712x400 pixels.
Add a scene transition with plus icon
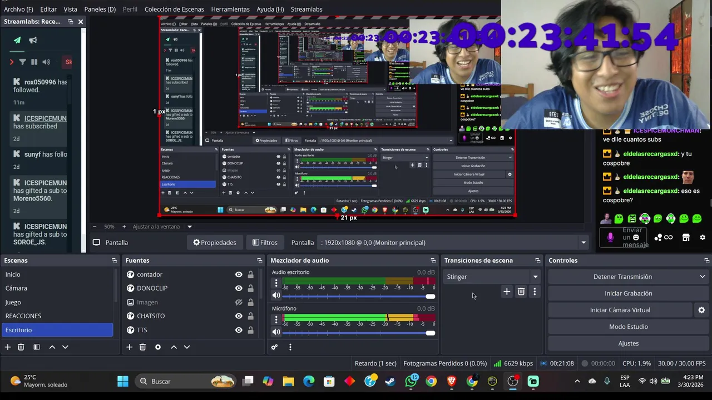pos(507,292)
